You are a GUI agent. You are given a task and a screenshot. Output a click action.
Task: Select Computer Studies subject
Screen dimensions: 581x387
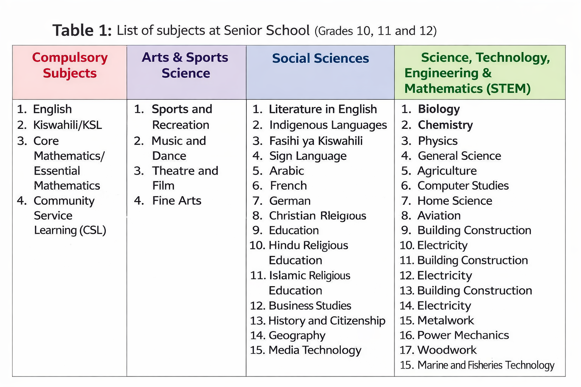[463, 186]
